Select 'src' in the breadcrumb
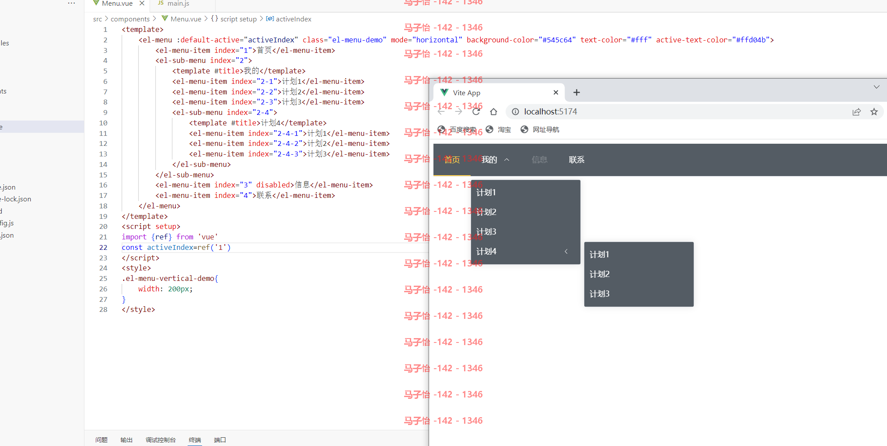Screen dimensions: 887x446 tap(98, 19)
